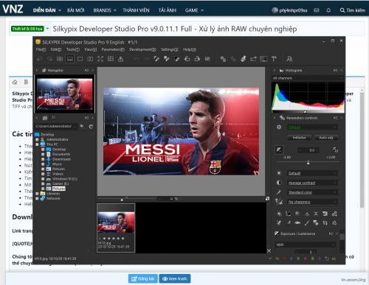Expand the Downloads folder node
This screenshot has width=369, height=285.
click(x=43, y=159)
